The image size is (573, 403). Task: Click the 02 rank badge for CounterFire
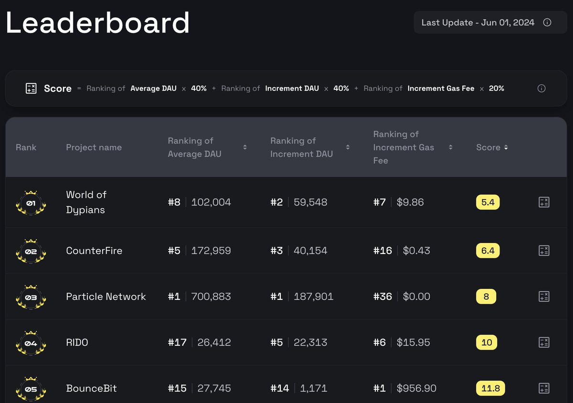coord(31,251)
